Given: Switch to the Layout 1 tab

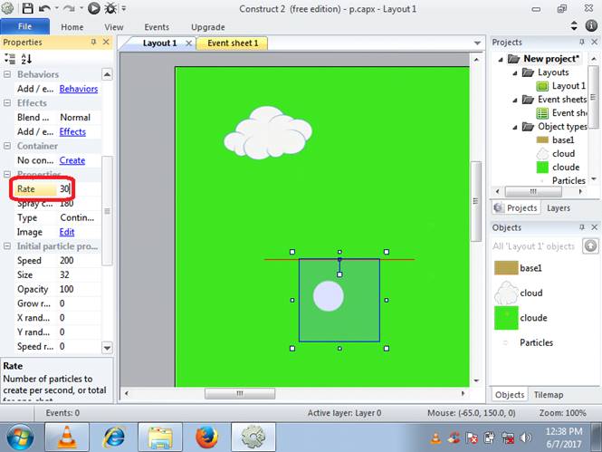Looking at the screenshot, I should click(159, 43).
